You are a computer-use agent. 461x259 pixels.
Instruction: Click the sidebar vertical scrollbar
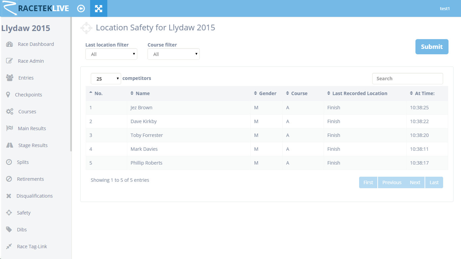tap(71, 84)
